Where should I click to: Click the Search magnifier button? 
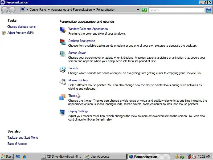click(x=208, y=10)
